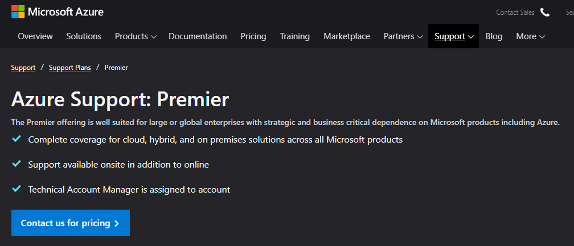Click the Contact us for pricing button
The height and width of the screenshot is (246, 574).
coord(71,223)
